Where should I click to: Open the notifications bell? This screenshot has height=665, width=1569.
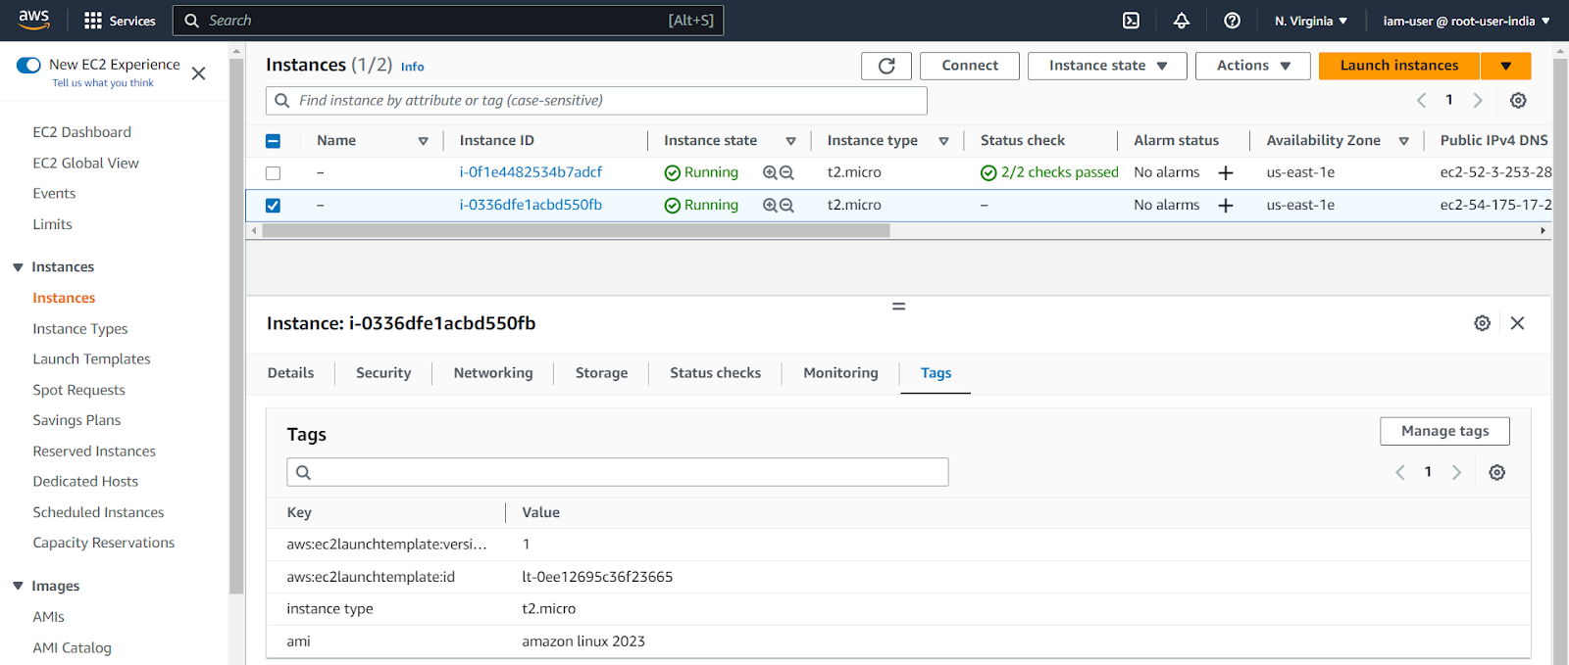tap(1182, 21)
